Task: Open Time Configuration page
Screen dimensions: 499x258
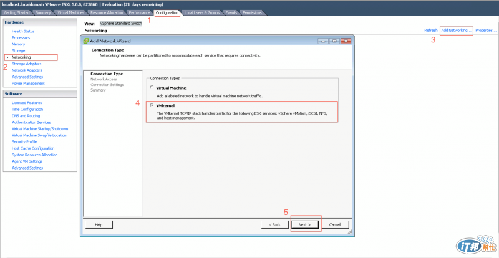Action: 27,110
